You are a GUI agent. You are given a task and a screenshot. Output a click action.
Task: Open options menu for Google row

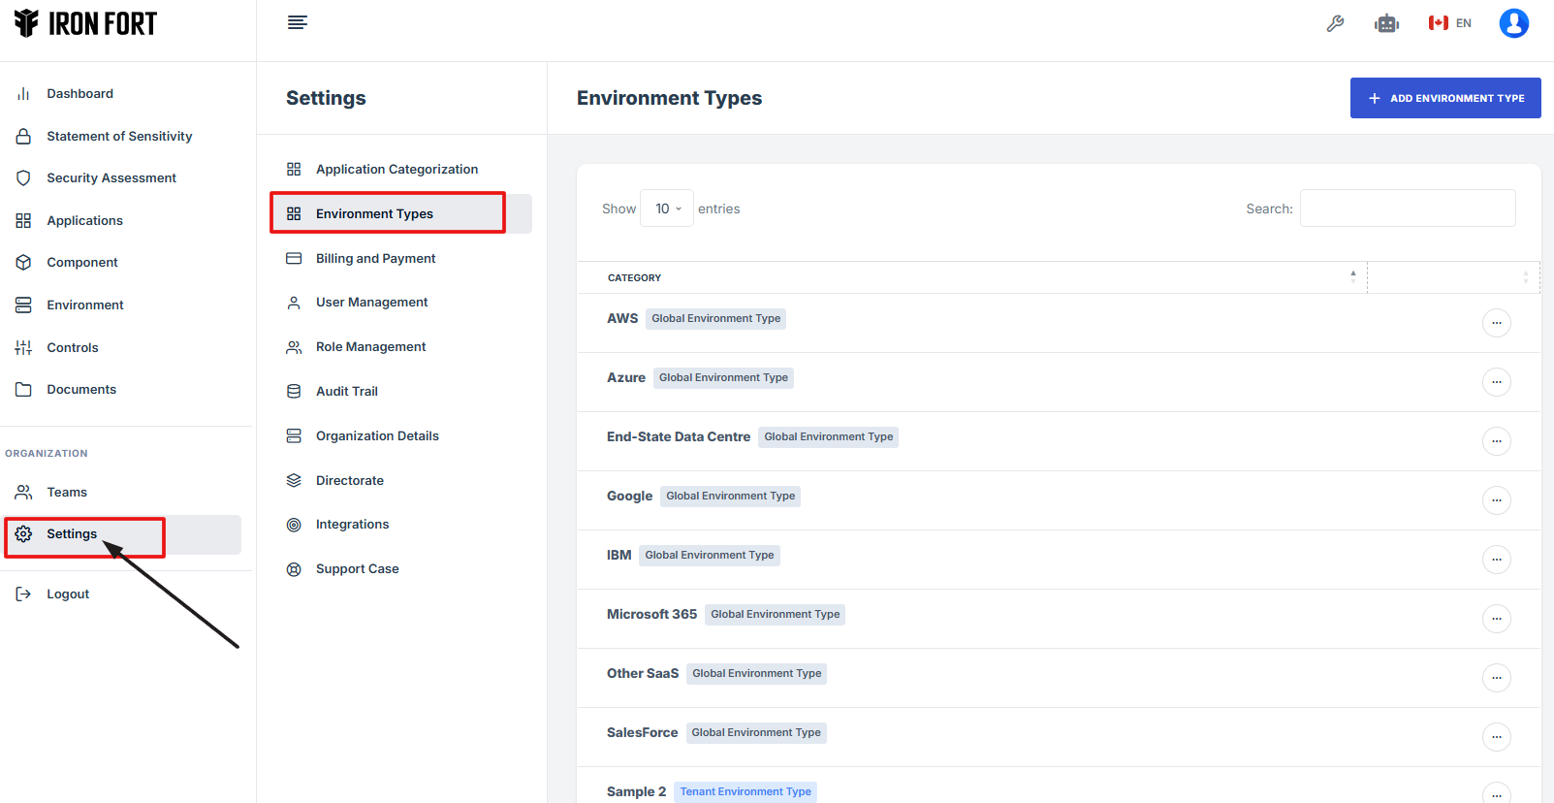point(1496,500)
